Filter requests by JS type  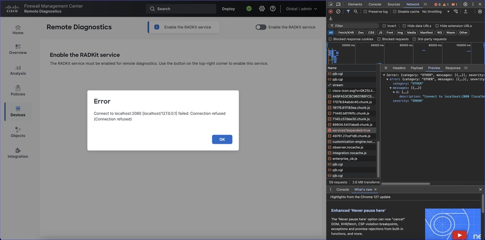point(381,32)
